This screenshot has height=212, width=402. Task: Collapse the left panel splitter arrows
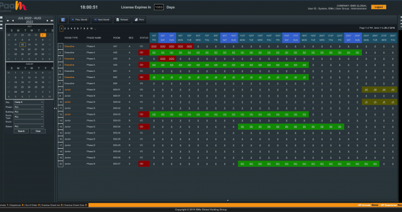(x=55, y=109)
